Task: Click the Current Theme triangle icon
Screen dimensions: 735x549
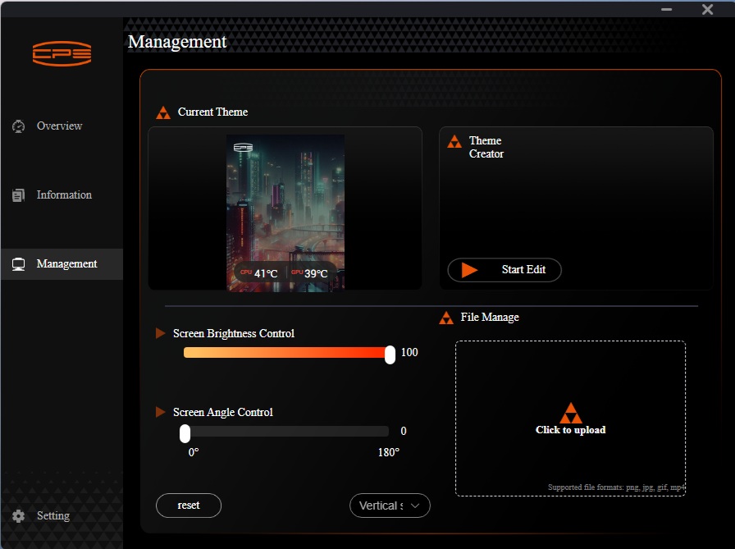Action: 163,112
